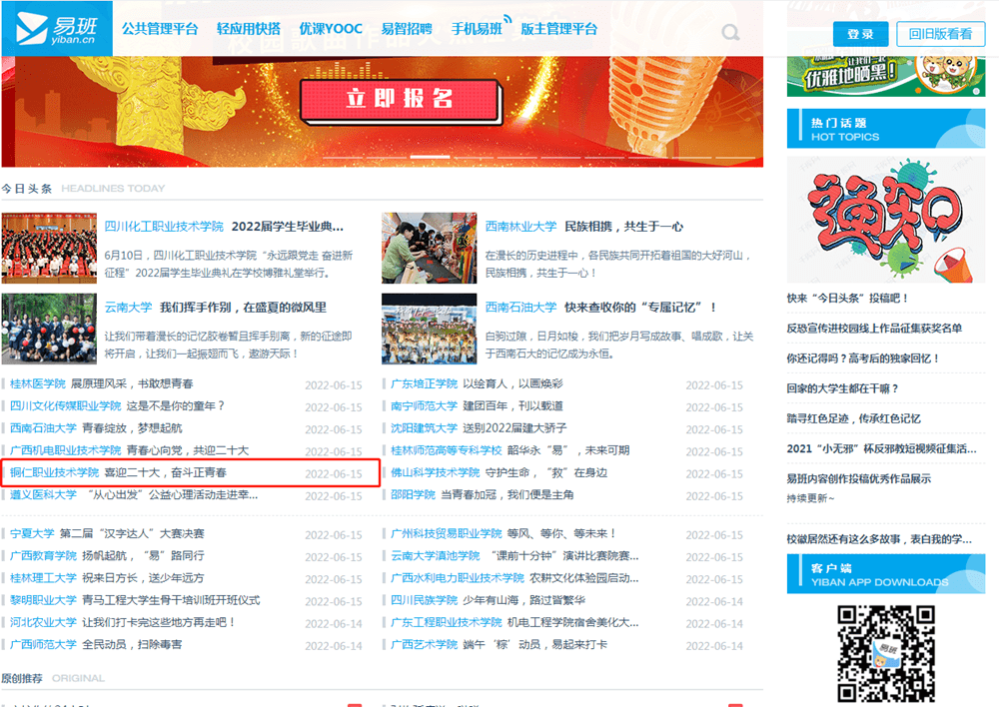Open the 西南石油大学 headline photo thumbnail
Image resolution: width=999 pixels, height=707 pixels.
click(x=429, y=329)
